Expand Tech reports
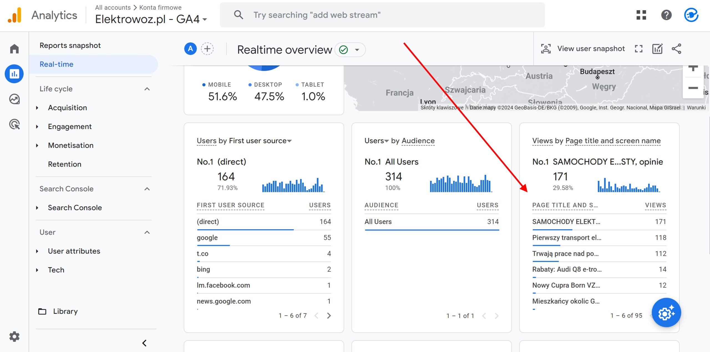 tap(37, 270)
